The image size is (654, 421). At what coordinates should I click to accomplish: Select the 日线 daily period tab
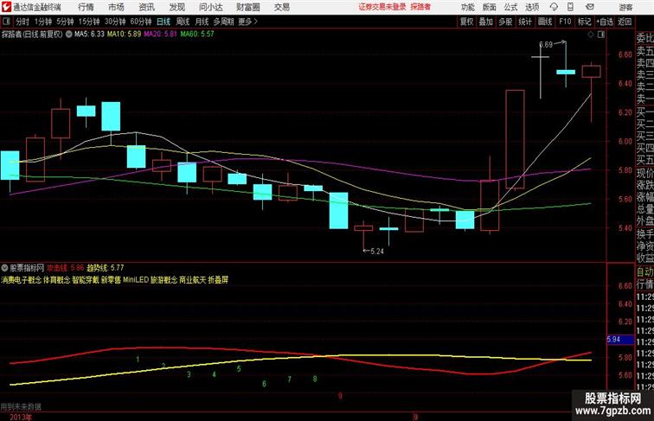(163, 22)
